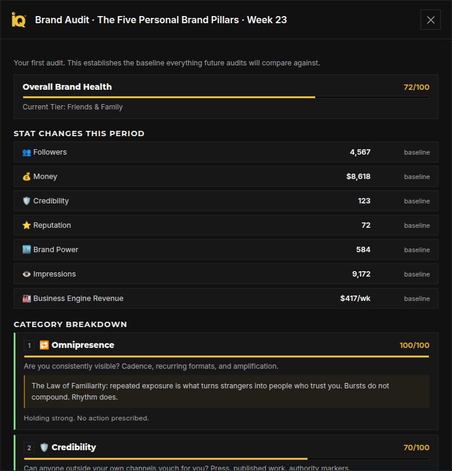Click baseline in the Credibility row
Screen dimensions: 452x471
click(417, 201)
